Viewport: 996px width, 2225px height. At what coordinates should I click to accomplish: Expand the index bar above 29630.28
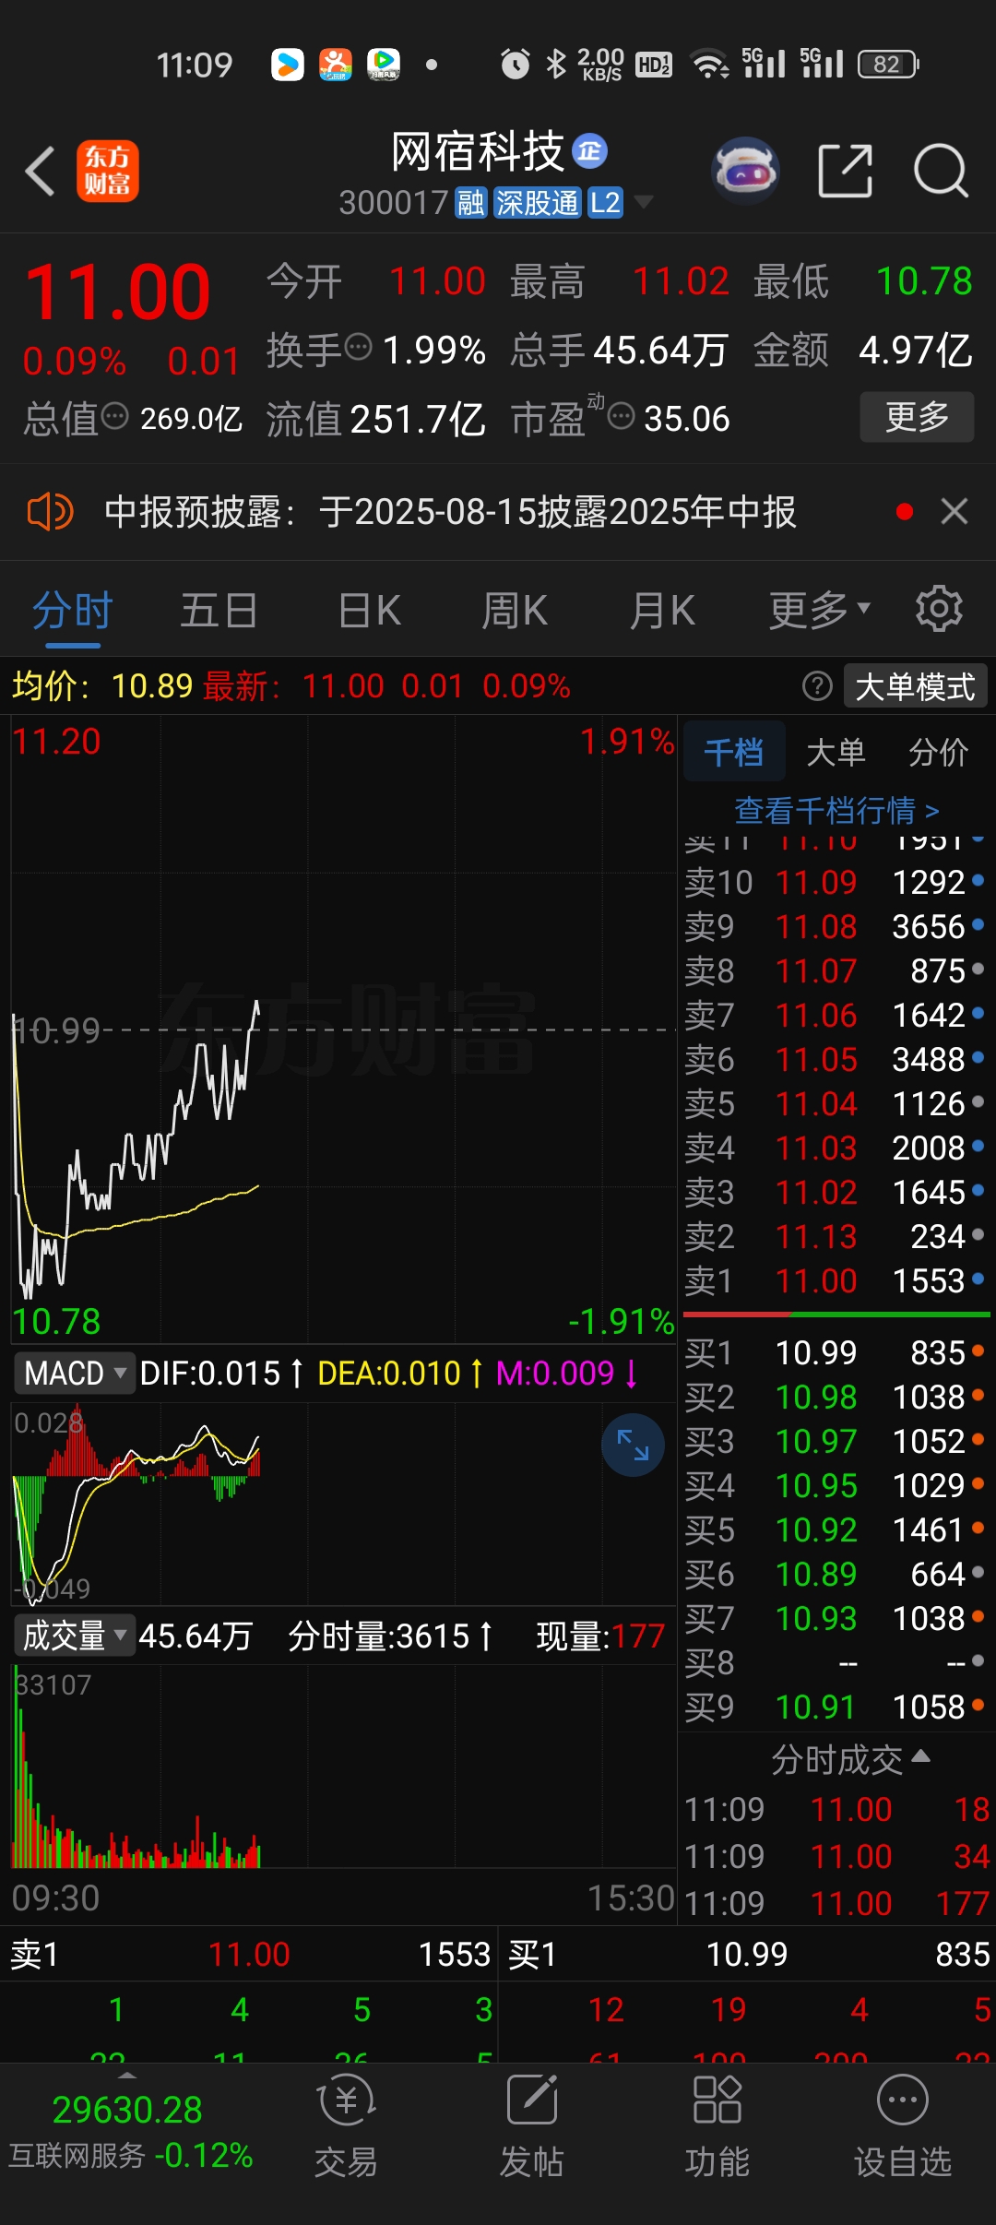(x=127, y=2076)
